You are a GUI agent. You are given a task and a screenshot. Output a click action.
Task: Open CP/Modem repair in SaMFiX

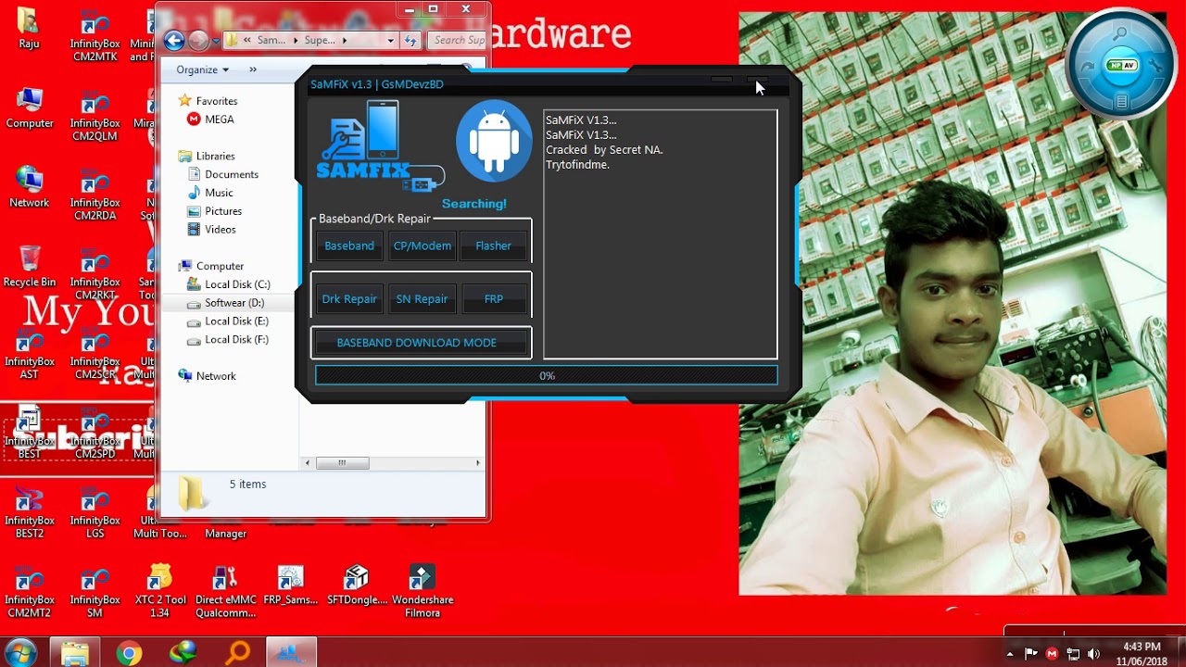coord(423,245)
